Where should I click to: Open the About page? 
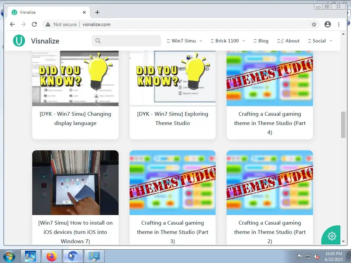click(288, 41)
